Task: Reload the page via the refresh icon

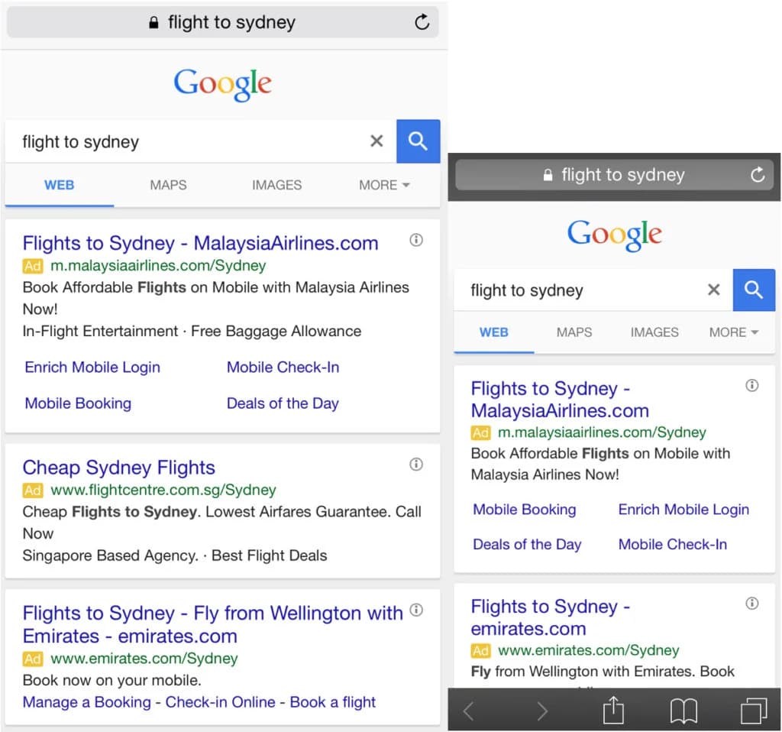Action: click(422, 22)
